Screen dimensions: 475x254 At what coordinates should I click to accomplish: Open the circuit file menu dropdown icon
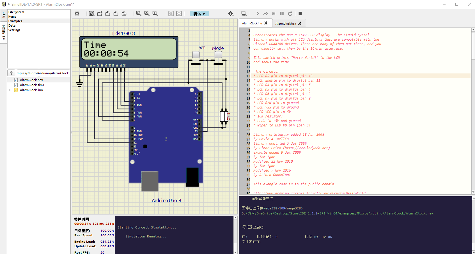[x=91, y=13]
